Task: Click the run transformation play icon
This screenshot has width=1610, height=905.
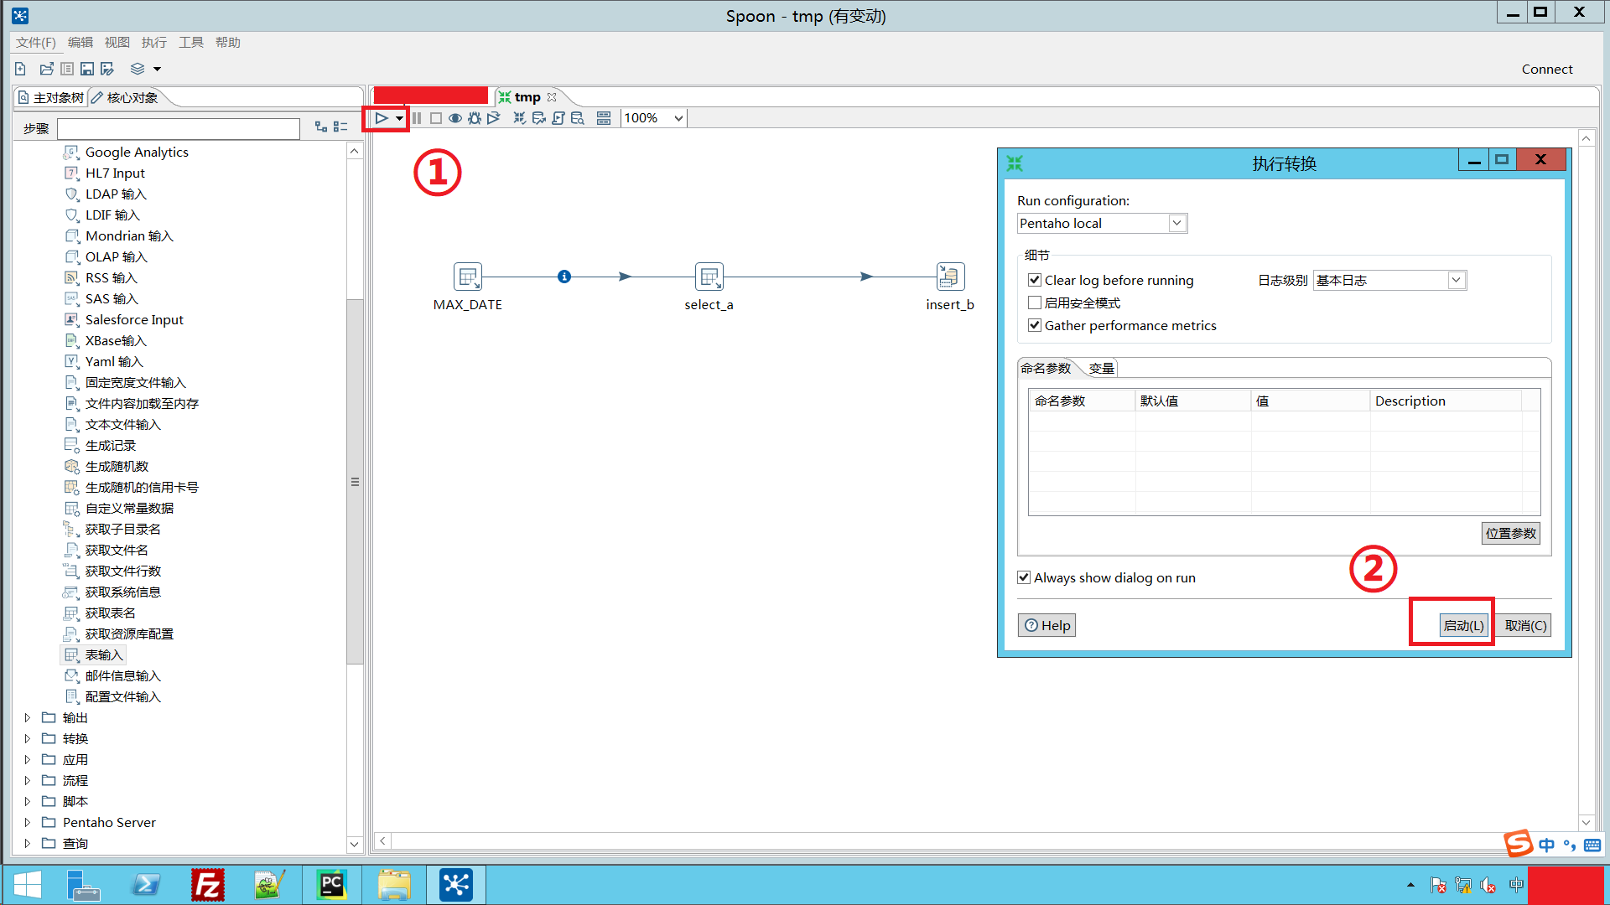Action: click(381, 118)
